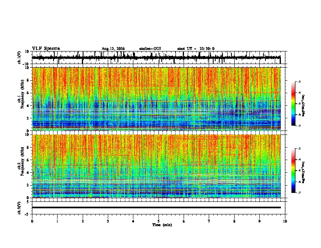The height and width of the screenshot is (248, 321).
Task: Click the "9" tick label on time axis
Action: (x=259, y=221)
